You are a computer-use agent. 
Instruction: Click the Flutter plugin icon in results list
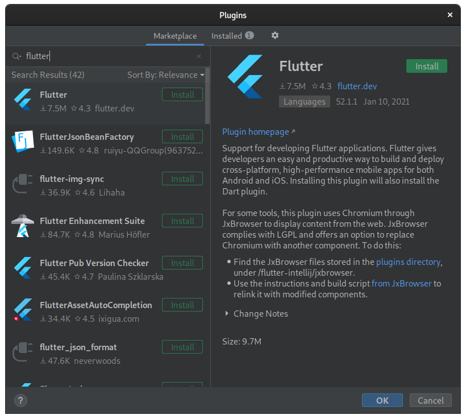[22, 100]
